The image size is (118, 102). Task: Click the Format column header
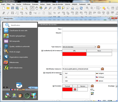[x=67, y=86]
